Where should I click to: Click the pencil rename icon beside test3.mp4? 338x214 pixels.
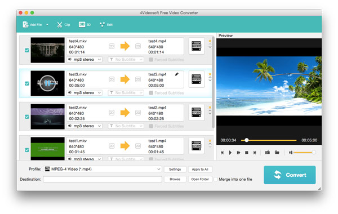point(177,74)
